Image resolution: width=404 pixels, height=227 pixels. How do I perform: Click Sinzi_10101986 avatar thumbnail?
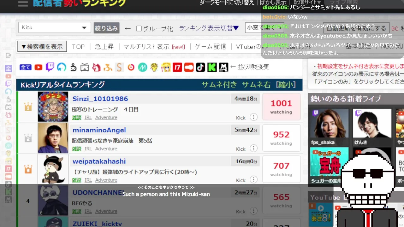(x=53, y=107)
